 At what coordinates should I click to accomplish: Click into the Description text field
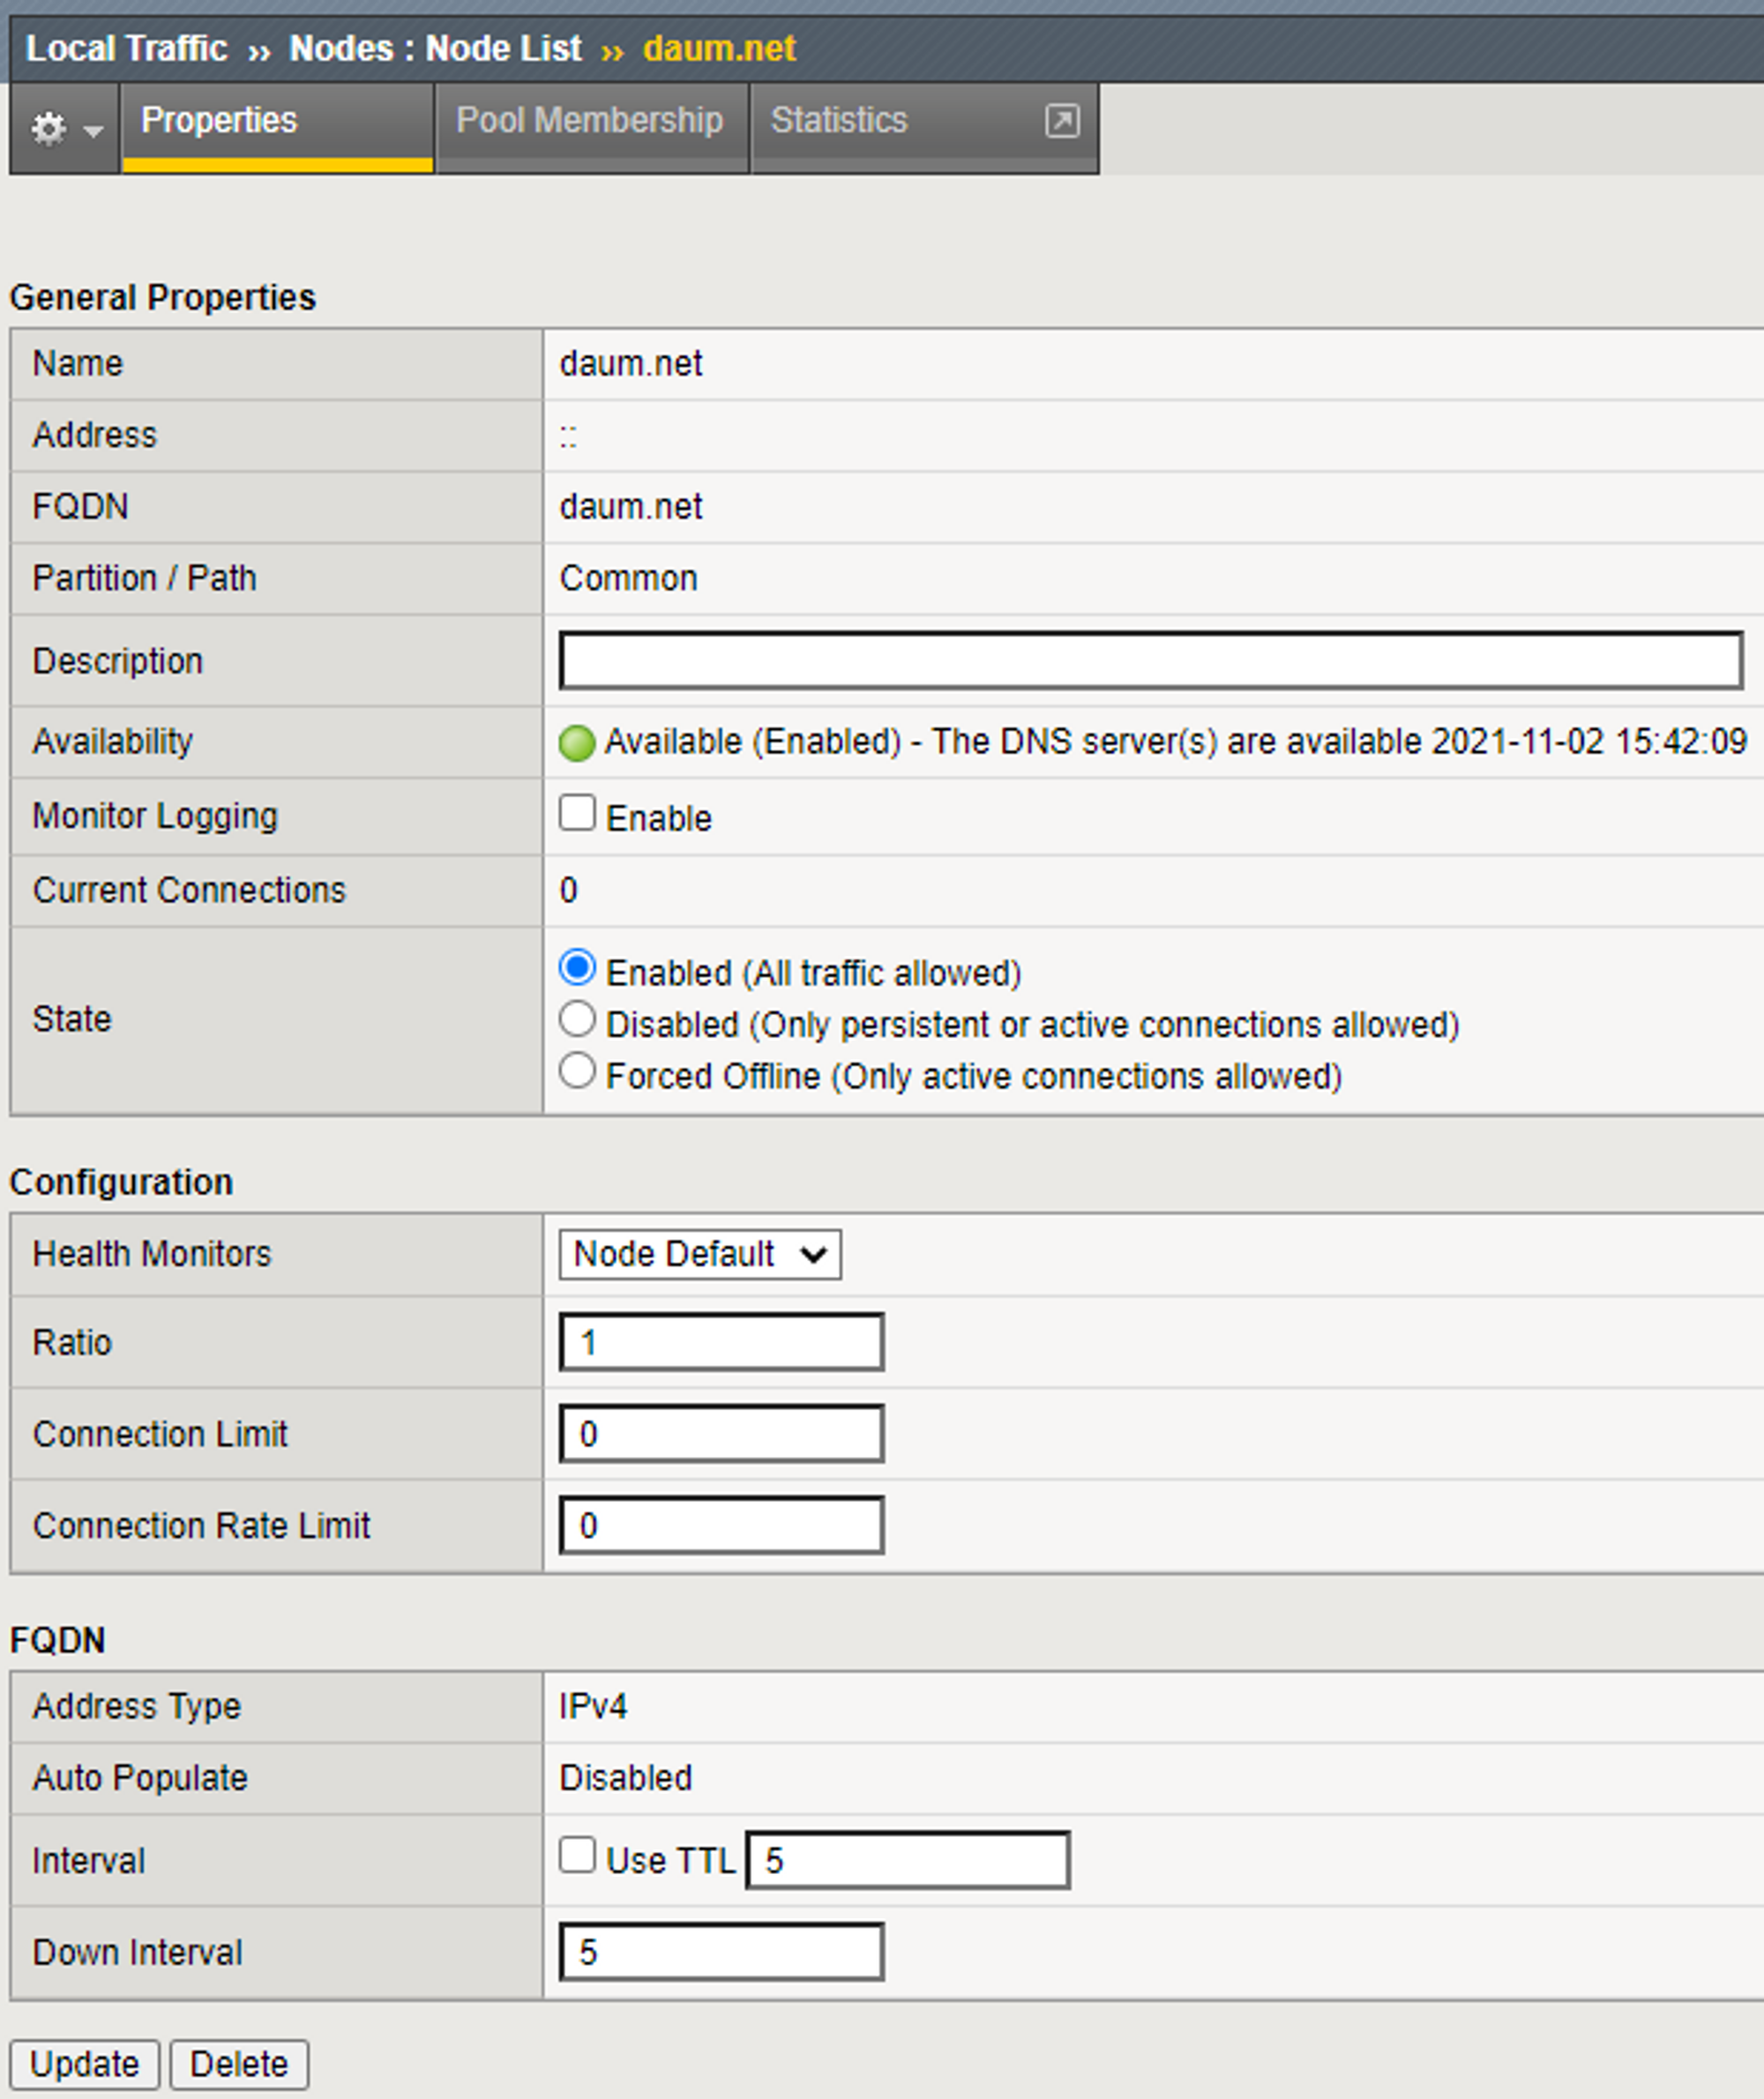tap(1150, 660)
